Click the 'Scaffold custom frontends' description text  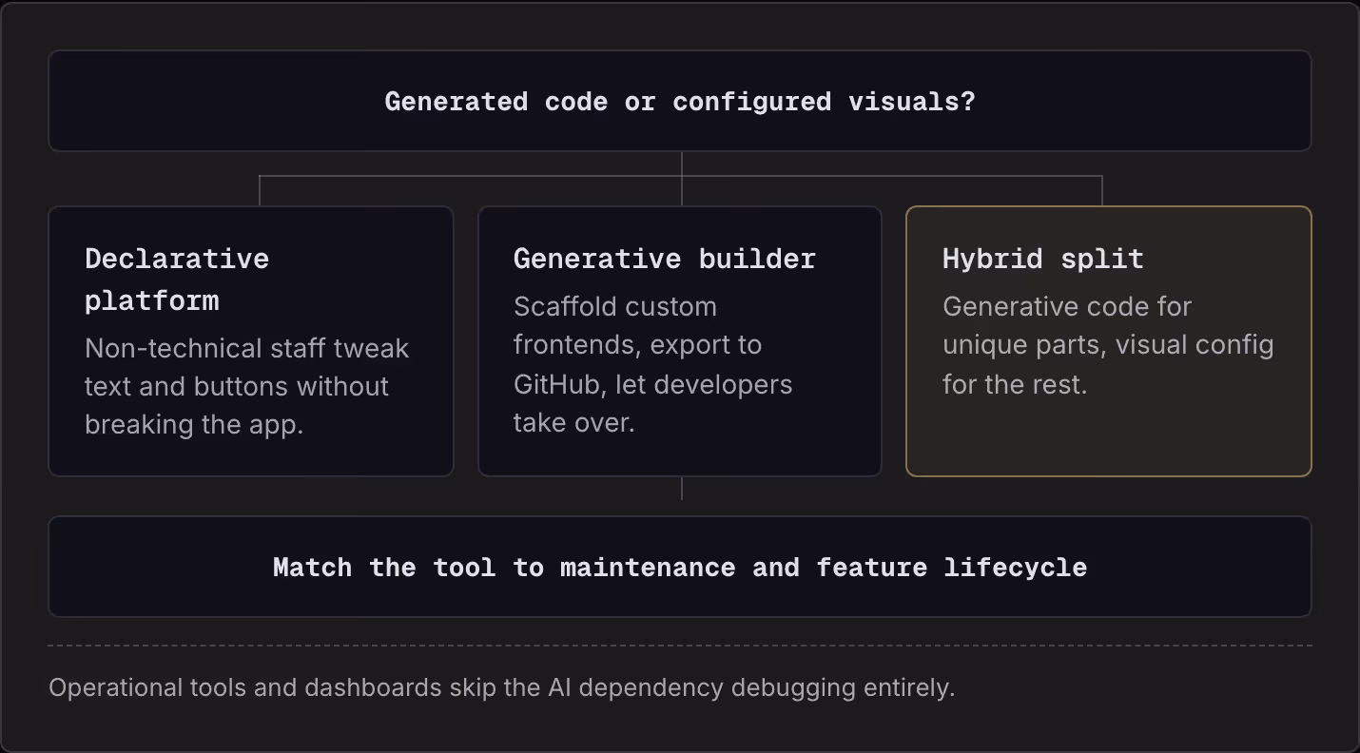[x=652, y=364]
